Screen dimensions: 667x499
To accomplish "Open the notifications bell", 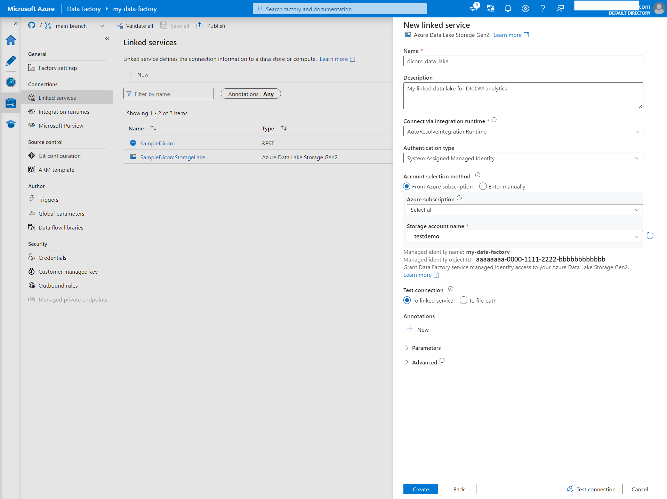I will [508, 9].
